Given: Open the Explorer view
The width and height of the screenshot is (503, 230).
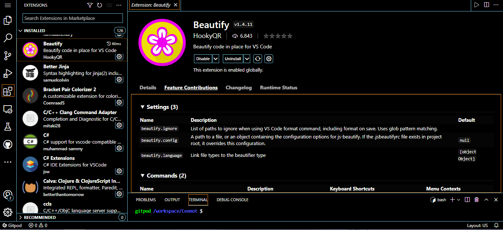Looking at the screenshot, I should (8, 20).
